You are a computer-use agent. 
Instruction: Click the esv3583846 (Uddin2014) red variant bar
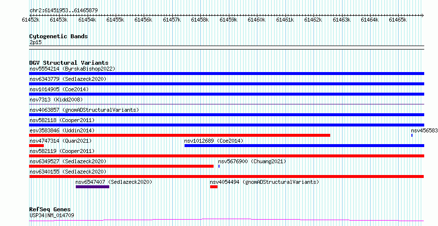[180, 135]
